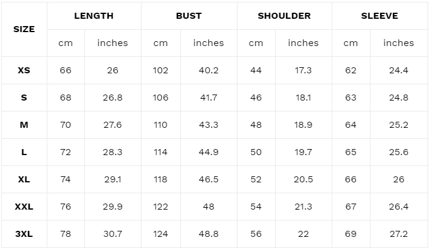Select the 3XL bust cm value 124
This screenshot has width=430, height=249.
[160, 234]
